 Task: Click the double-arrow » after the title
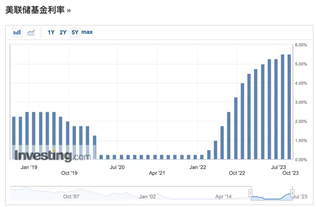[x=69, y=11]
